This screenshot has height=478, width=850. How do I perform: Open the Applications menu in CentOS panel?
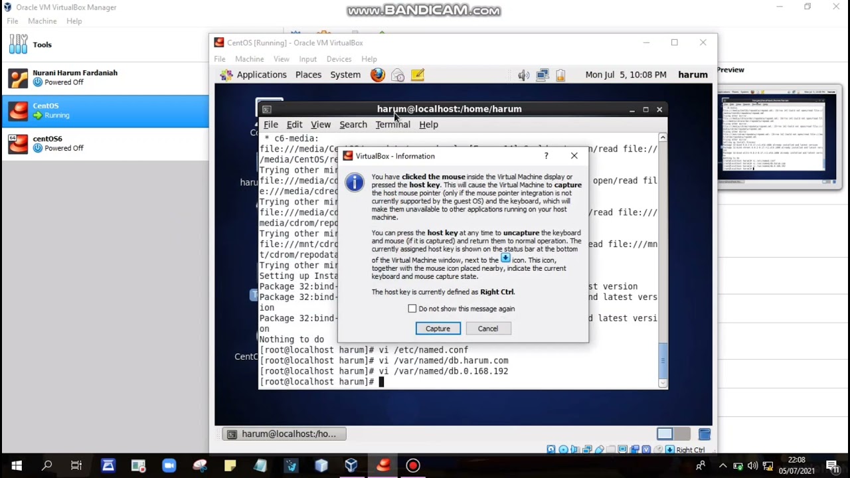(x=262, y=75)
